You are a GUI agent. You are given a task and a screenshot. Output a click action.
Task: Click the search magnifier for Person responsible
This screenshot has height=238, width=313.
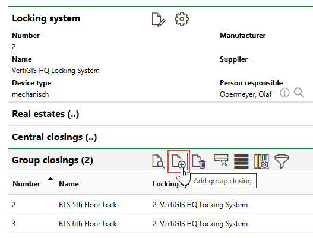[x=299, y=93]
